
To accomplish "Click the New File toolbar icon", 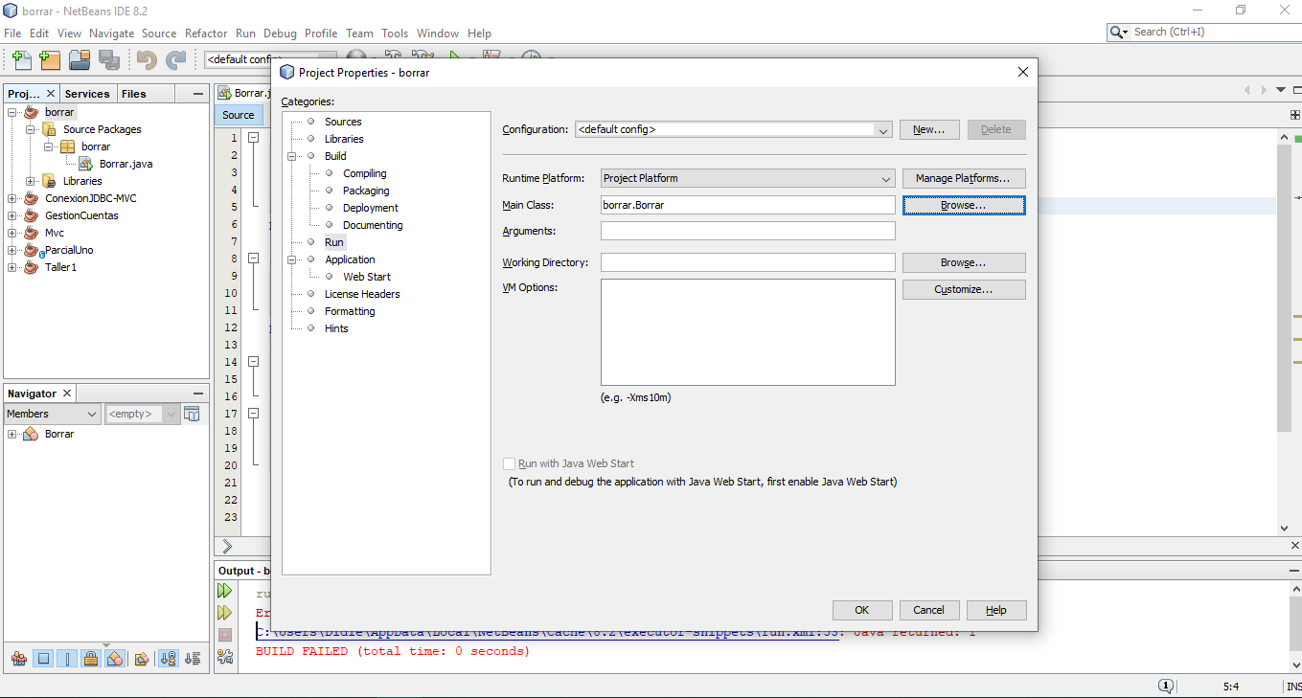I will coord(22,60).
